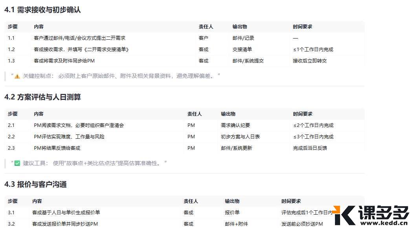Click the '初步方案与人日表' output cell
The height and width of the screenshot is (228, 410).
click(240, 137)
